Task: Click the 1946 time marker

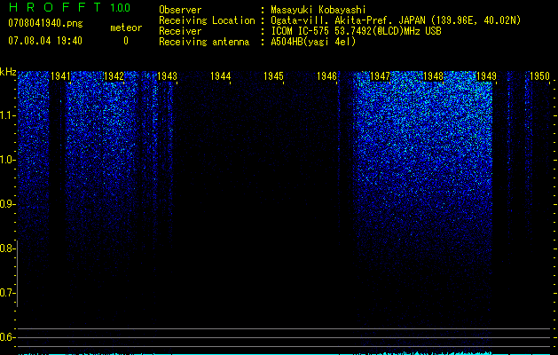Action: pos(327,76)
